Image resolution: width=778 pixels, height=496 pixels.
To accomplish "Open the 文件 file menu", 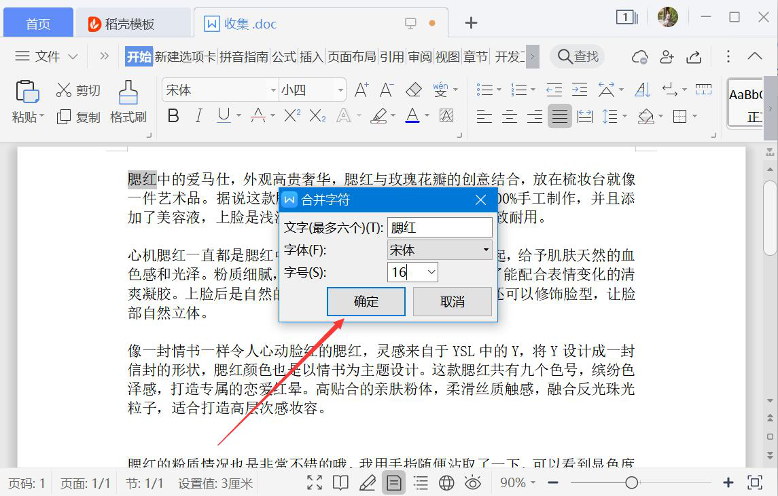I will [46, 56].
